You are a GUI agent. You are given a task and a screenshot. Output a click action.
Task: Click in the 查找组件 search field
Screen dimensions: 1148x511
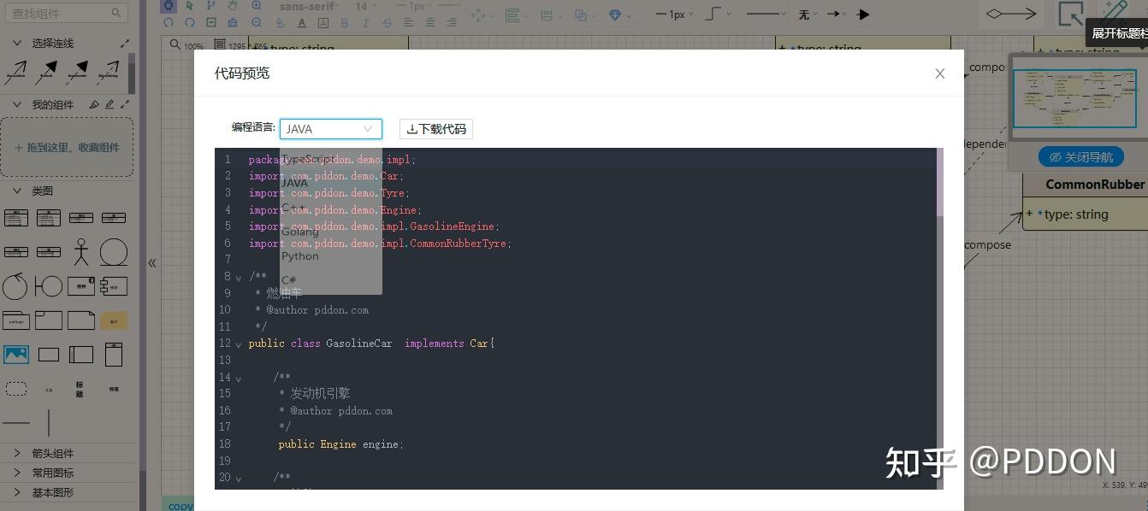tap(60, 13)
